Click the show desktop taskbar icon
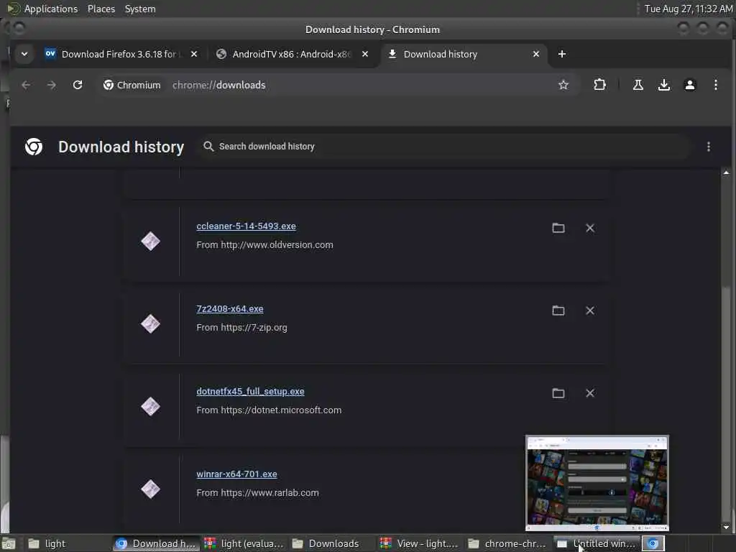736x552 pixels. pos(9,543)
